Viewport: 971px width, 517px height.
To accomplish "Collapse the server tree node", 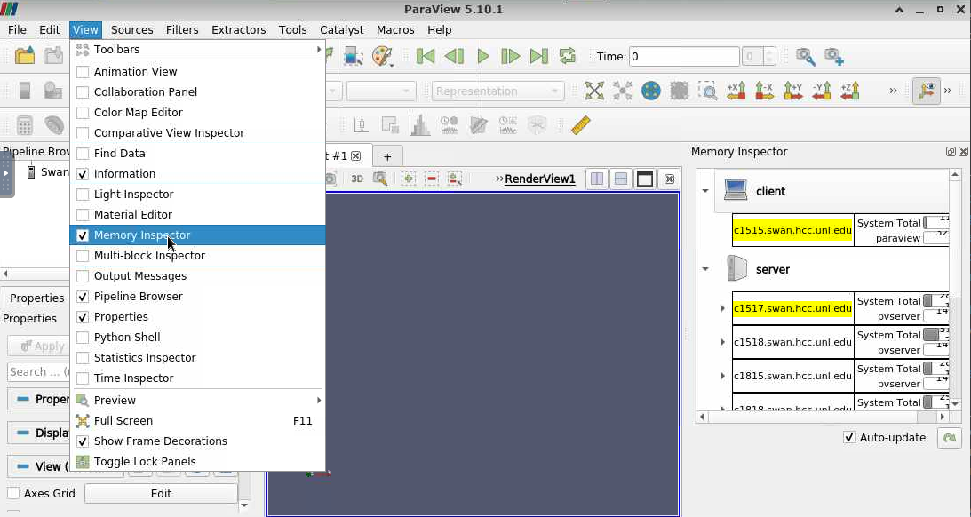I will coord(705,269).
